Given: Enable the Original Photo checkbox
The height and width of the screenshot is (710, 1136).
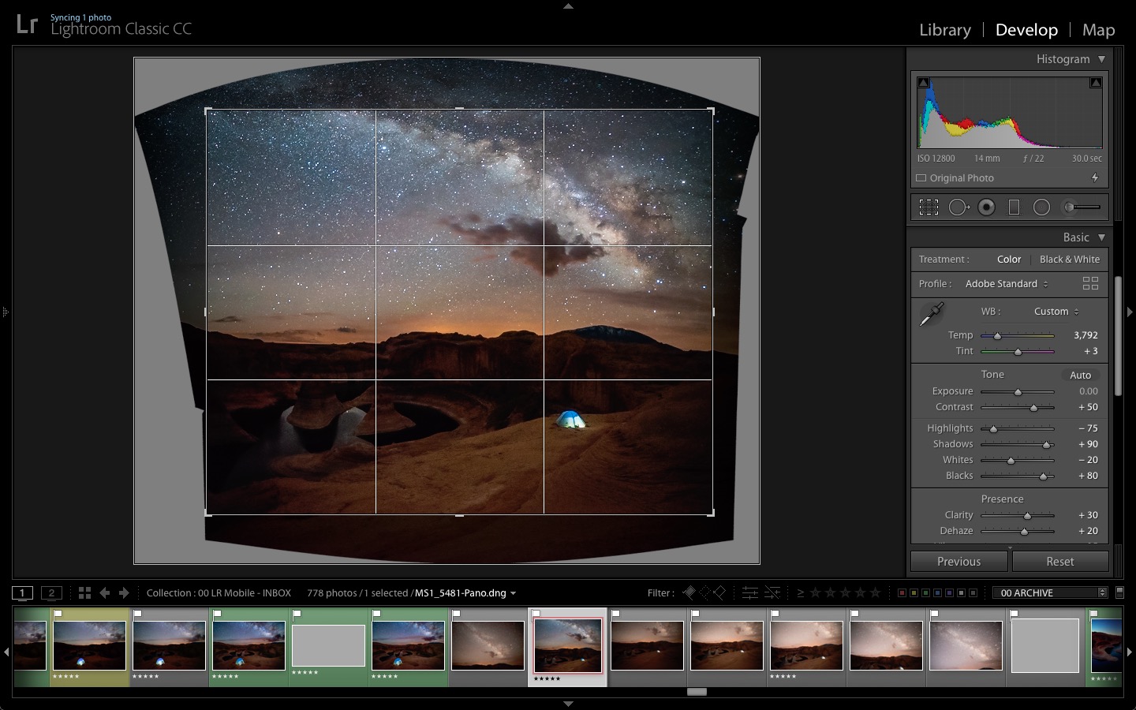Looking at the screenshot, I should click(x=921, y=178).
